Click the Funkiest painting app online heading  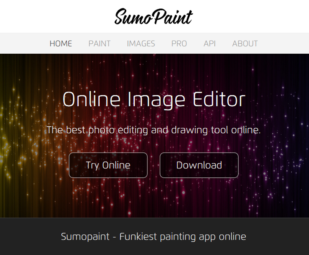coord(153,237)
